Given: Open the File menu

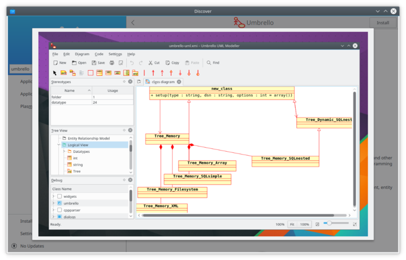Looking at the screenshot, I should 55,54.
